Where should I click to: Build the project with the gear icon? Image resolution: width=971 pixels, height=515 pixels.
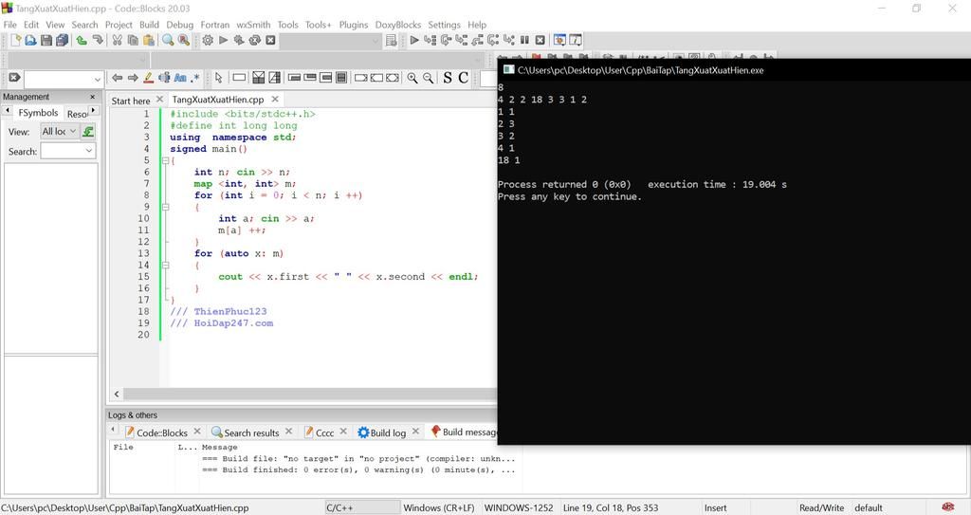[208, 40]
